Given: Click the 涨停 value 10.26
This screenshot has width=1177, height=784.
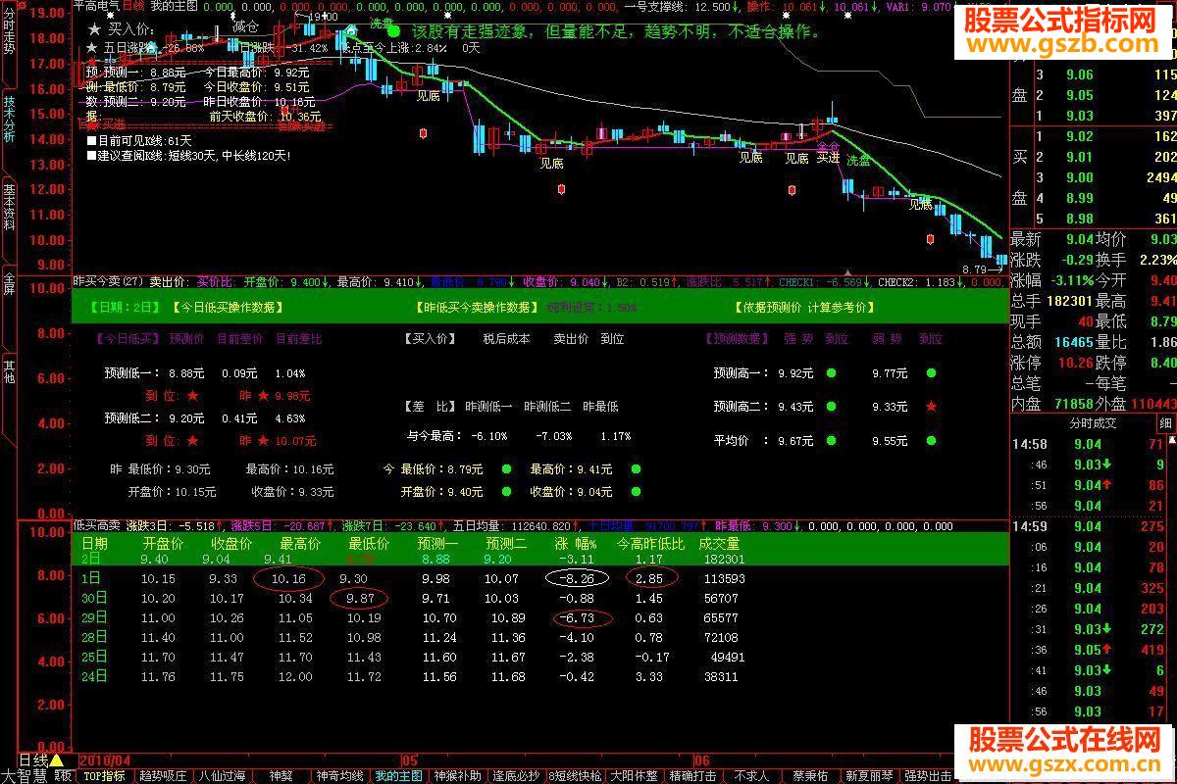Looking at the screenshot, I should pyautogui.click(x=1075, y=363).
